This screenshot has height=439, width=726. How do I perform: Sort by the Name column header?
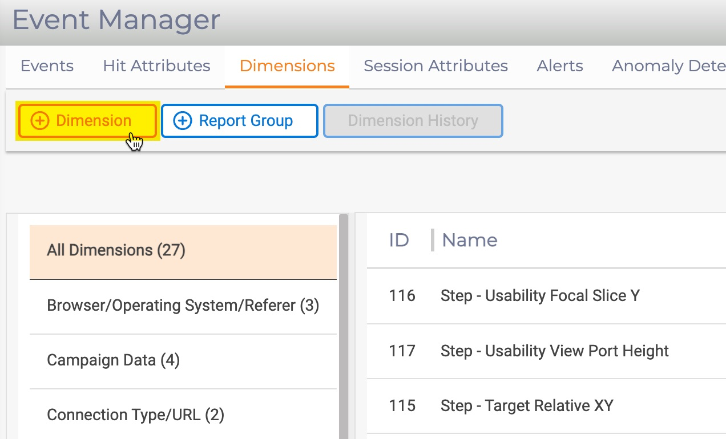tap(469, 240)
